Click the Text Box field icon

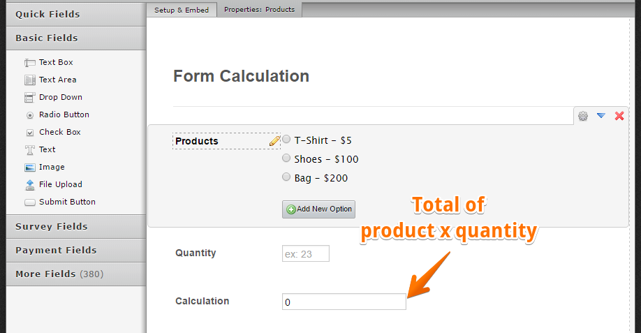pyautogui.click(x=30, y=63)
